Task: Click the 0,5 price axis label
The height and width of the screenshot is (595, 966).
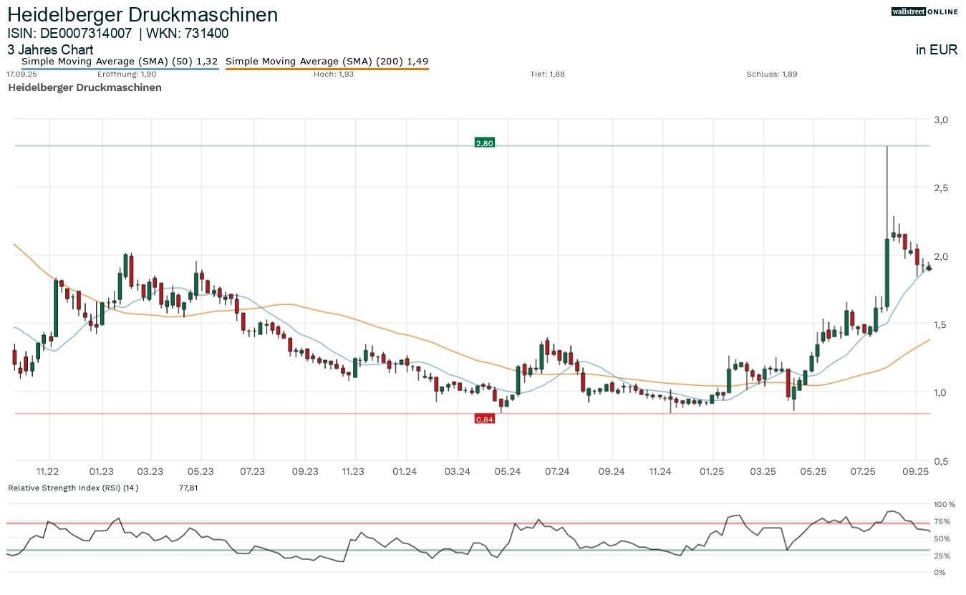Action: (x=942, y=461)
